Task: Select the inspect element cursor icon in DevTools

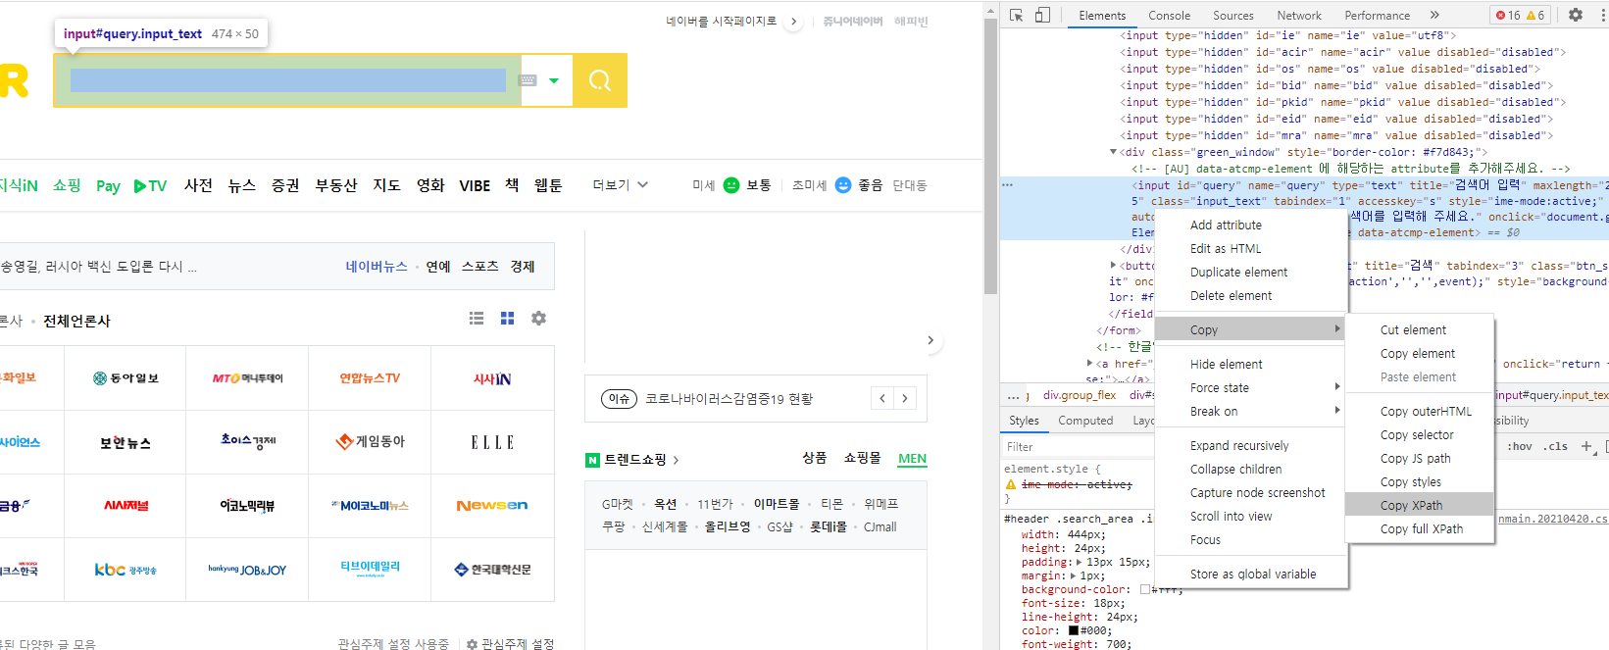Action: pos(1017,15)
